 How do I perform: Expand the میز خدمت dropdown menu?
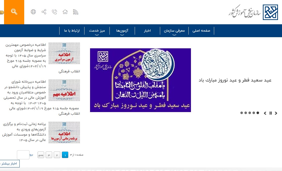[97, 30]
